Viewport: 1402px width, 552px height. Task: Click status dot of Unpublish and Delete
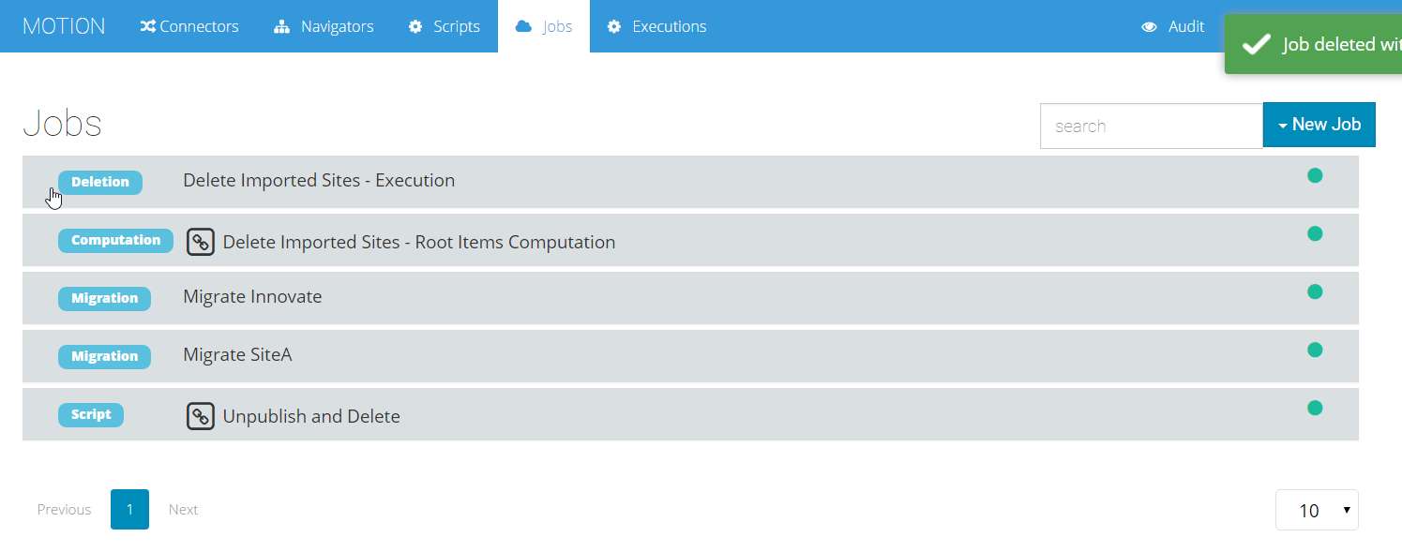(1315, 408)
